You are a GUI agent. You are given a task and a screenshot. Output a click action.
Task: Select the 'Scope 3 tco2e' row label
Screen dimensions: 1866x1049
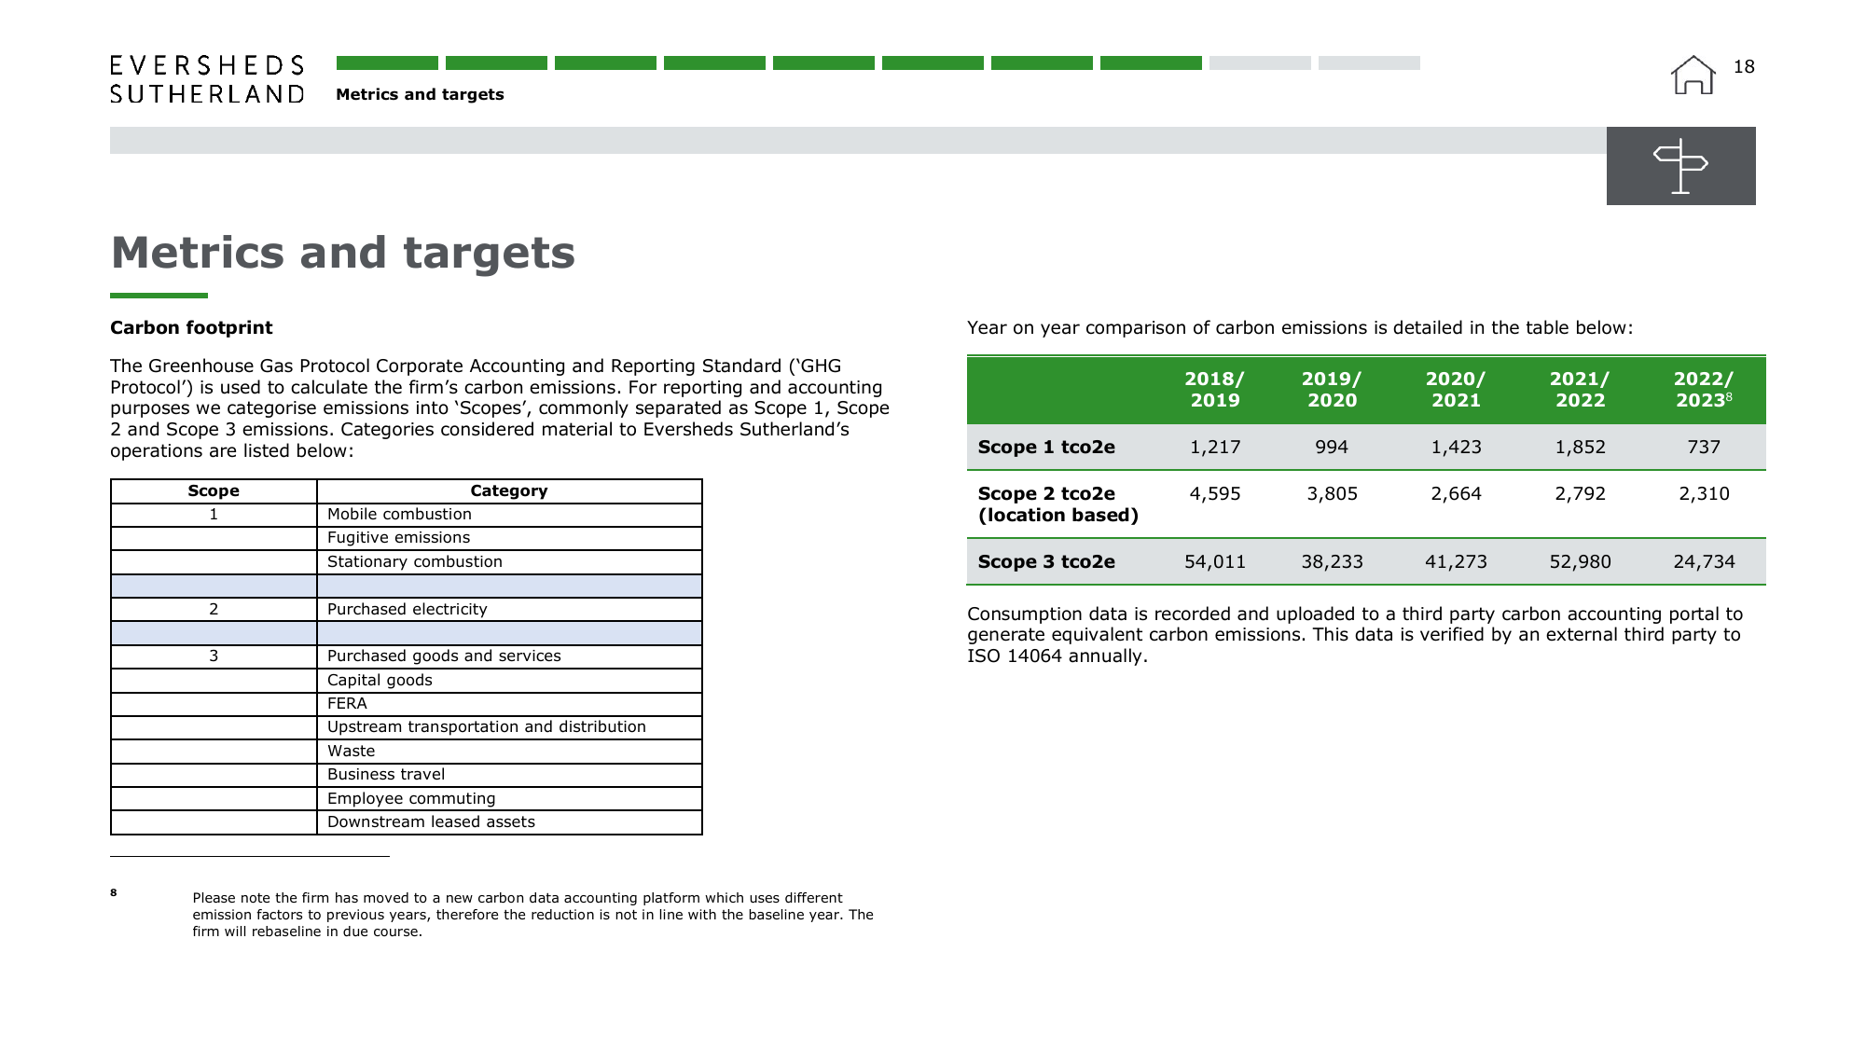click(x=1046, y=562)
